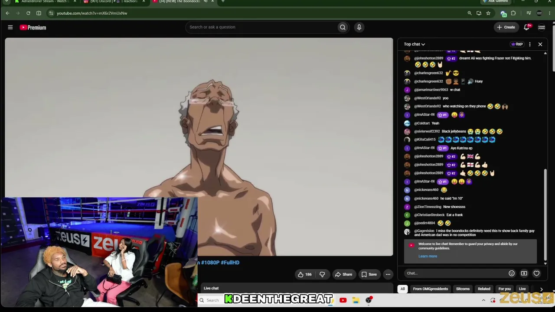555x312 pixels.
Task: Click the live chat scrollbar thumb
Action: (x=545, y=215)
